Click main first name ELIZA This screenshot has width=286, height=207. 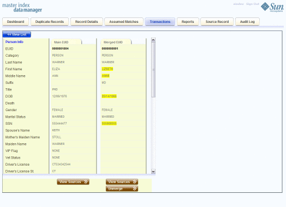pyautogui.click(x=56, y=69)
